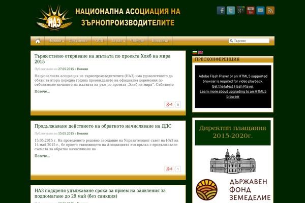
Task: Open the Контакти menu item
Action: [x=160, y=41]
